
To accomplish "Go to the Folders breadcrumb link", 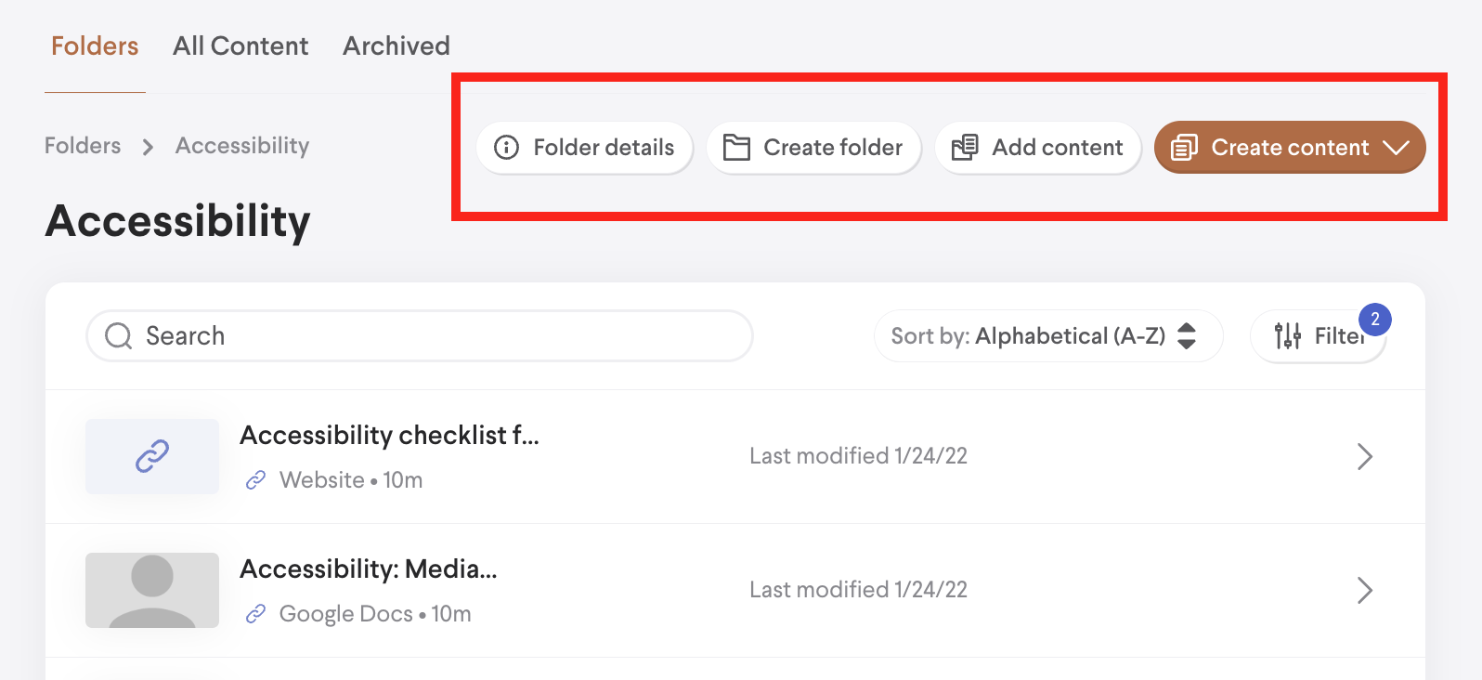I will [x=83, y=146].
